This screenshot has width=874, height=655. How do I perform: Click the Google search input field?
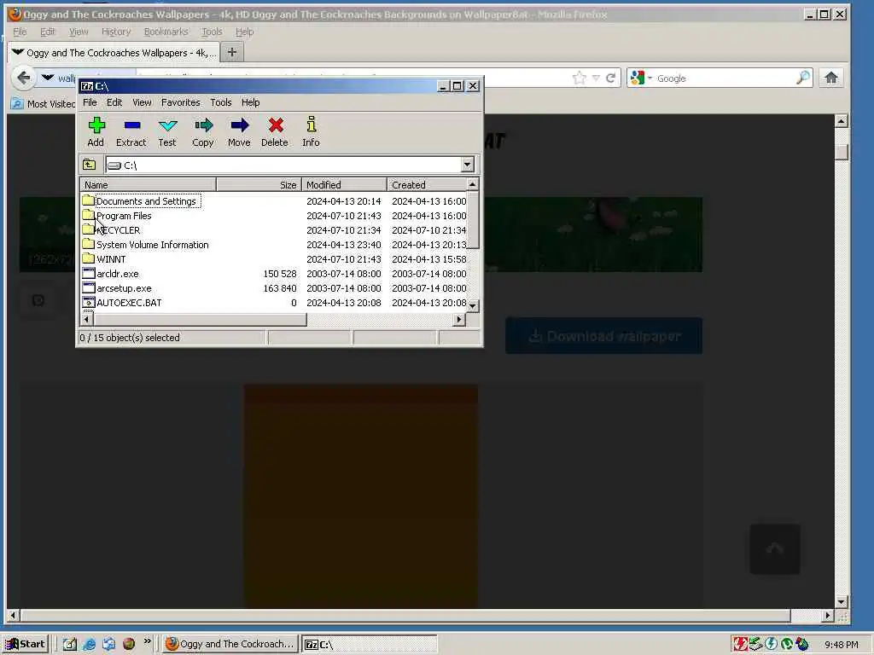point(725,78)
